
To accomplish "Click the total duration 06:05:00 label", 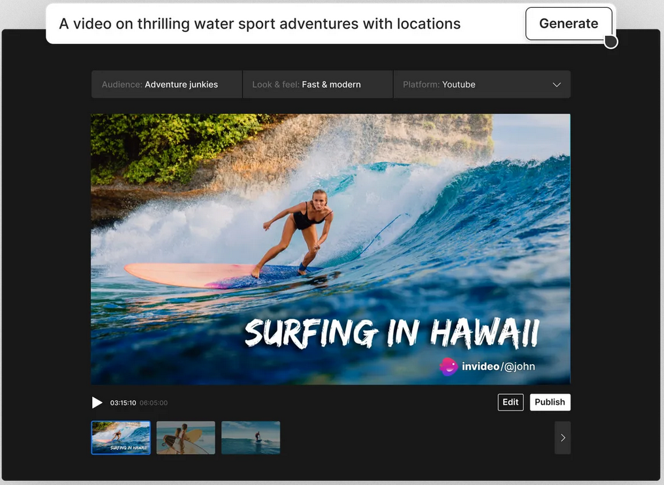I will tap(153, 403).
